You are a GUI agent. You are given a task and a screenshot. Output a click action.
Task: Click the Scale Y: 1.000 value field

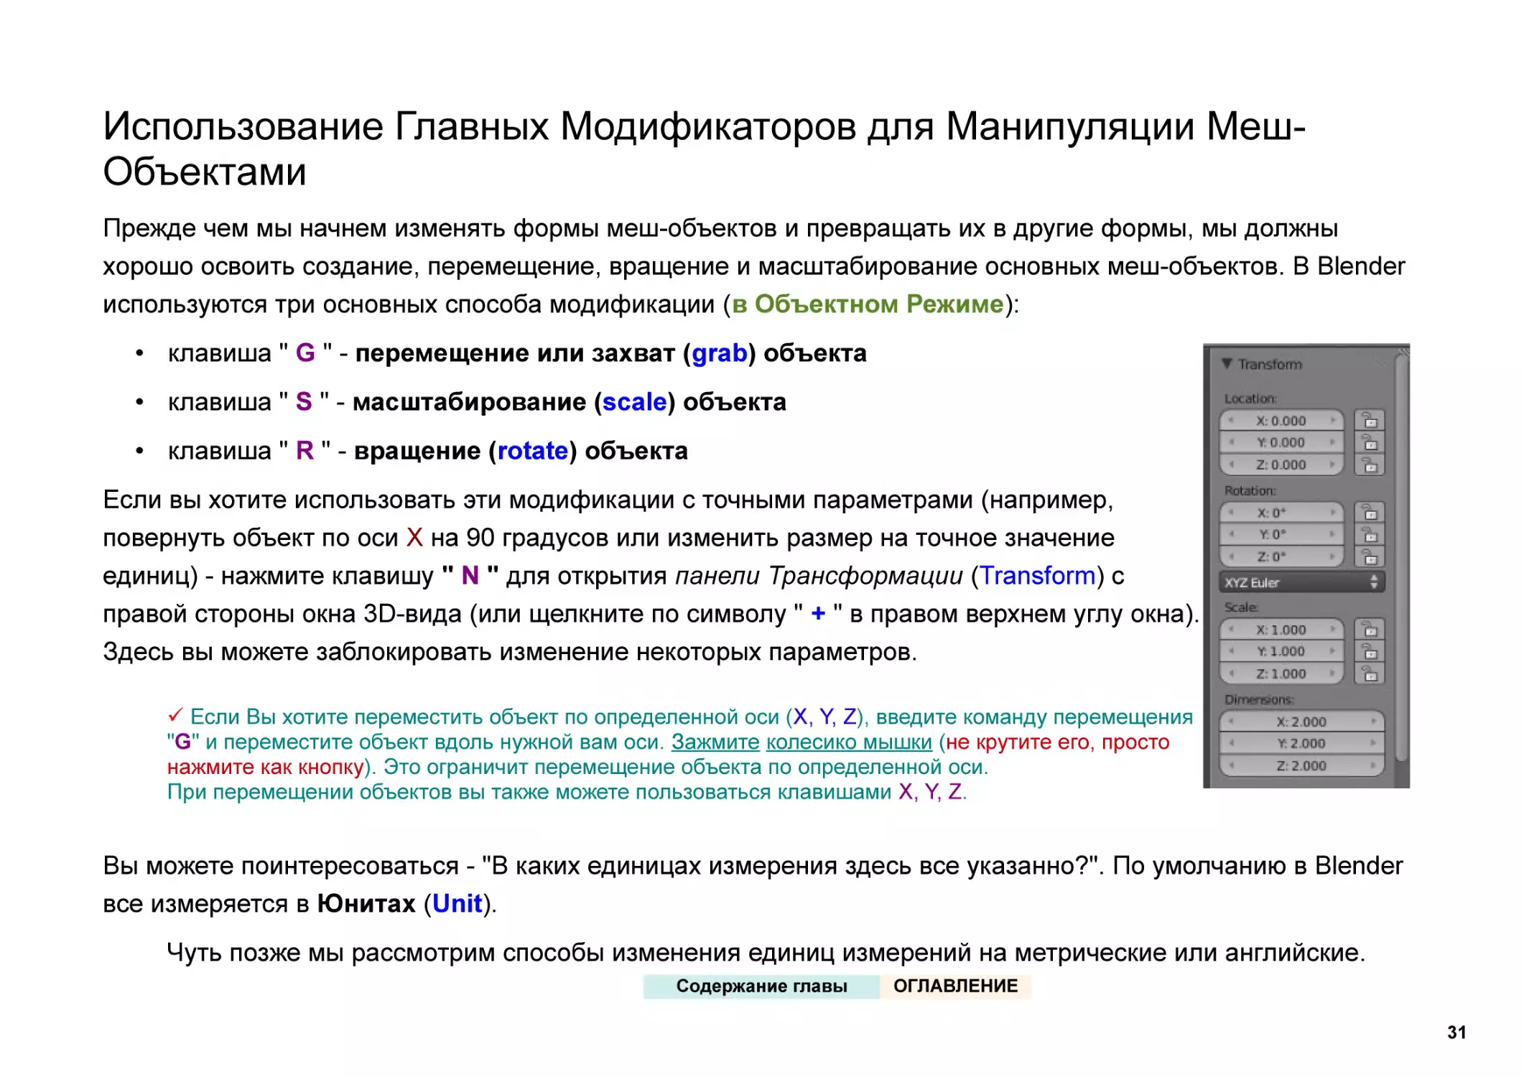(x=1281, y=651)
